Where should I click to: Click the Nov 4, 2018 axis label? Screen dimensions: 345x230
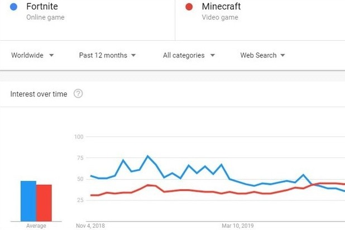click(x=90, y=226)
